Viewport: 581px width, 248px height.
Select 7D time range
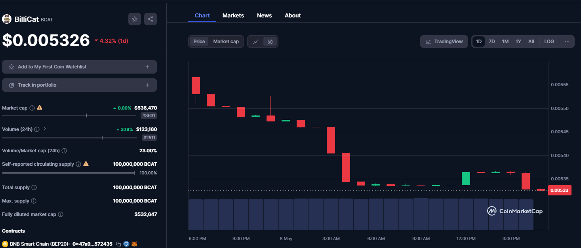pyautogui.click(x=491, y=42)
